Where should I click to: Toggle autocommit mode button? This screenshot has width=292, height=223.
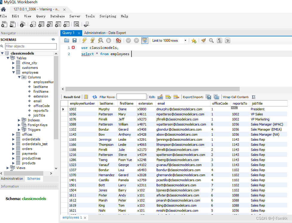(x=145, y=41)
